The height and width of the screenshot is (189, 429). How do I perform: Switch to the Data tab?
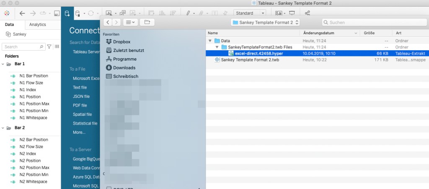(x=9, y=25)
